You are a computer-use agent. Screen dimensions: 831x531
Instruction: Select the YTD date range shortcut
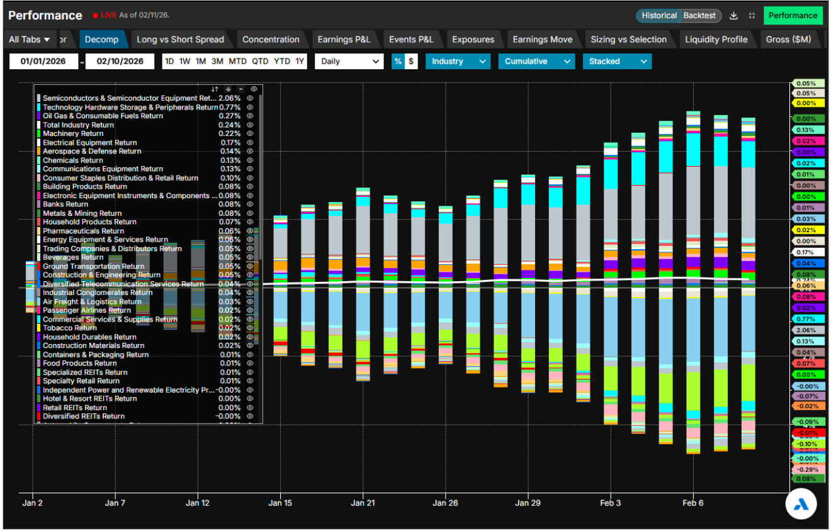click(282, 61)
